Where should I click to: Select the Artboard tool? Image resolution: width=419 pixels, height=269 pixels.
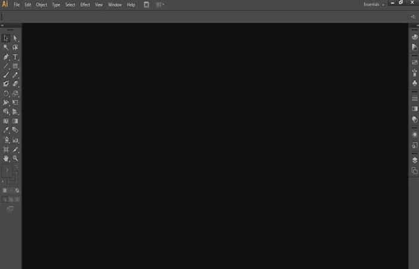(6, 149)
